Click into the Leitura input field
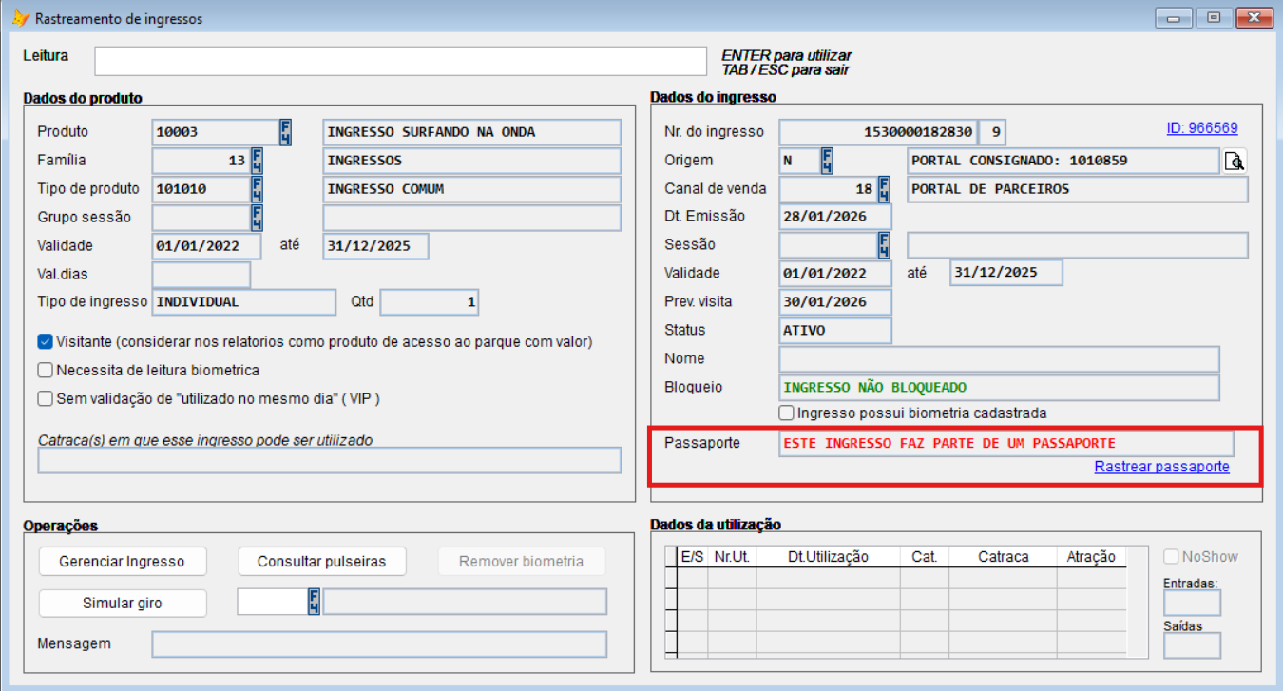This screenshot has height=691, width=1283. click(x=400, y=61)
